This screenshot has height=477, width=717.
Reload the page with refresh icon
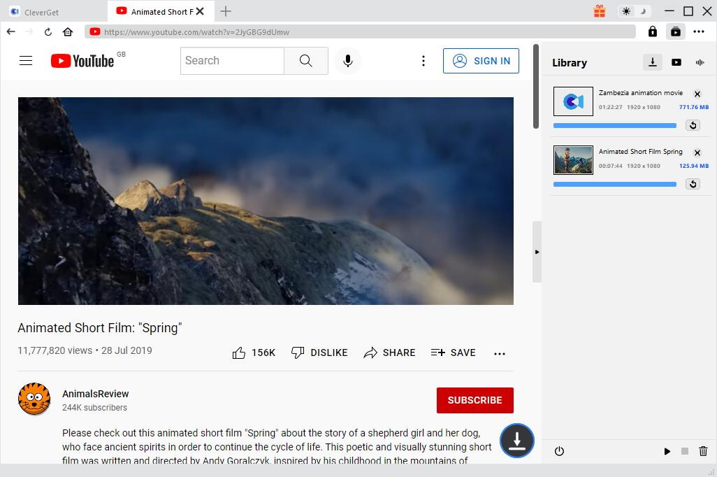48,31
